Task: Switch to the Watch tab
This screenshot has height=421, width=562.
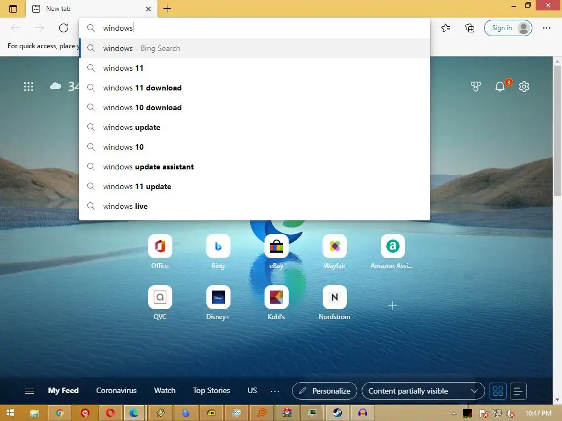Action: [x=165, y=390]
